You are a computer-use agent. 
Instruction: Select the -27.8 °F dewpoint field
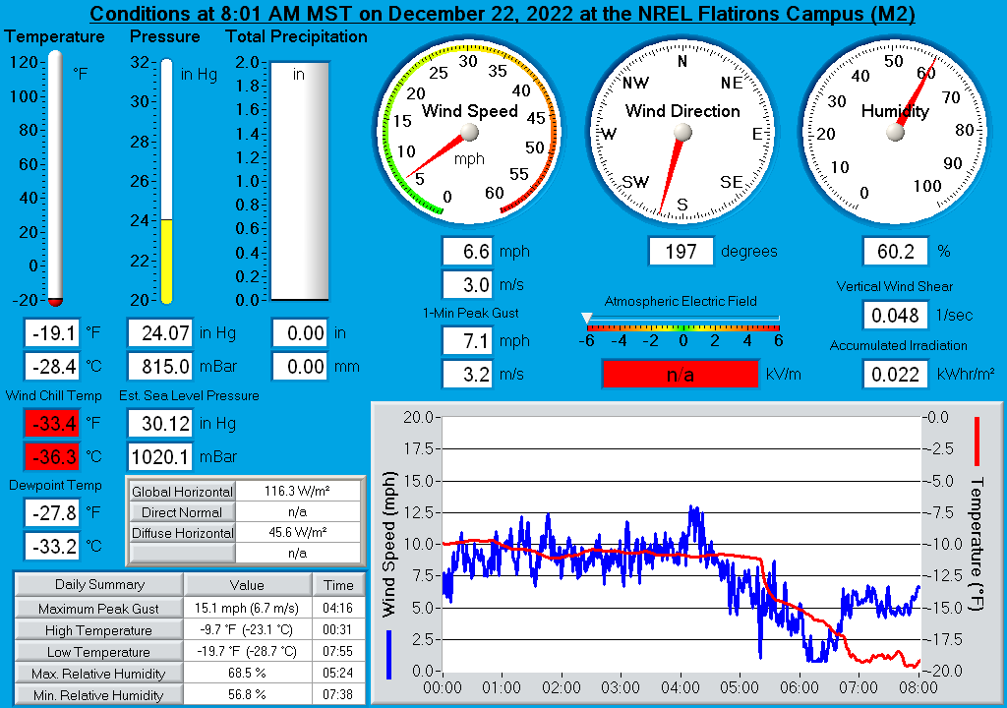[52, 512]
